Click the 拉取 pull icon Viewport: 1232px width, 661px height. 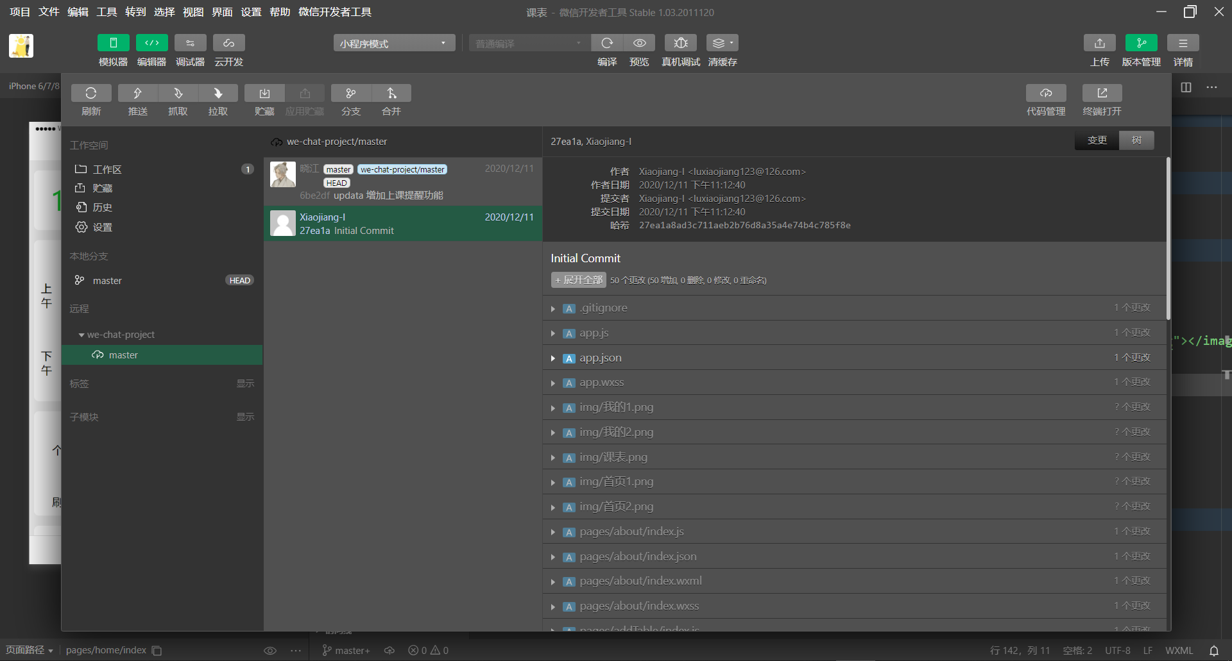pos(218,94)
